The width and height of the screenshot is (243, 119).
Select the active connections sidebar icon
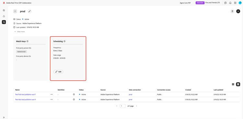(4, 22)
